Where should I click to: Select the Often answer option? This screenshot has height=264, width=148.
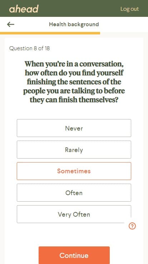tap(74, 193)
